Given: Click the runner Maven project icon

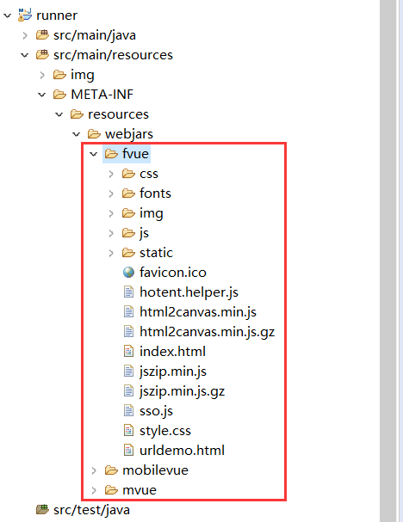Looking at the screenshot, I should pos(25,15).
